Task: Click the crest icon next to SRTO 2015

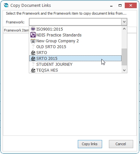Action: pyautogui.click(x=33, y=58)
